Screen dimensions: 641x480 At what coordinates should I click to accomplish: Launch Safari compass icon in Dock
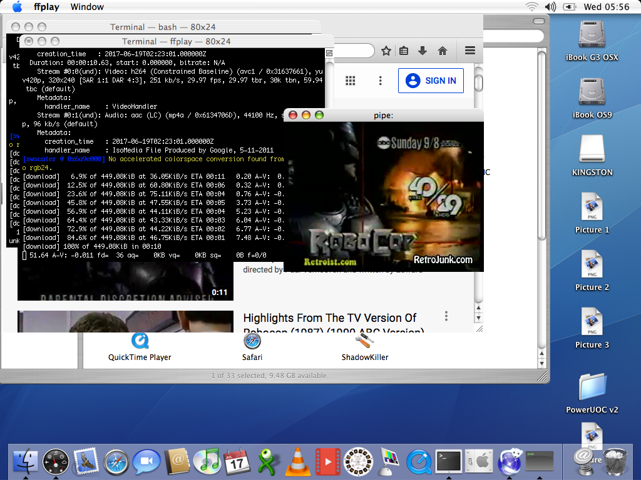116,462
